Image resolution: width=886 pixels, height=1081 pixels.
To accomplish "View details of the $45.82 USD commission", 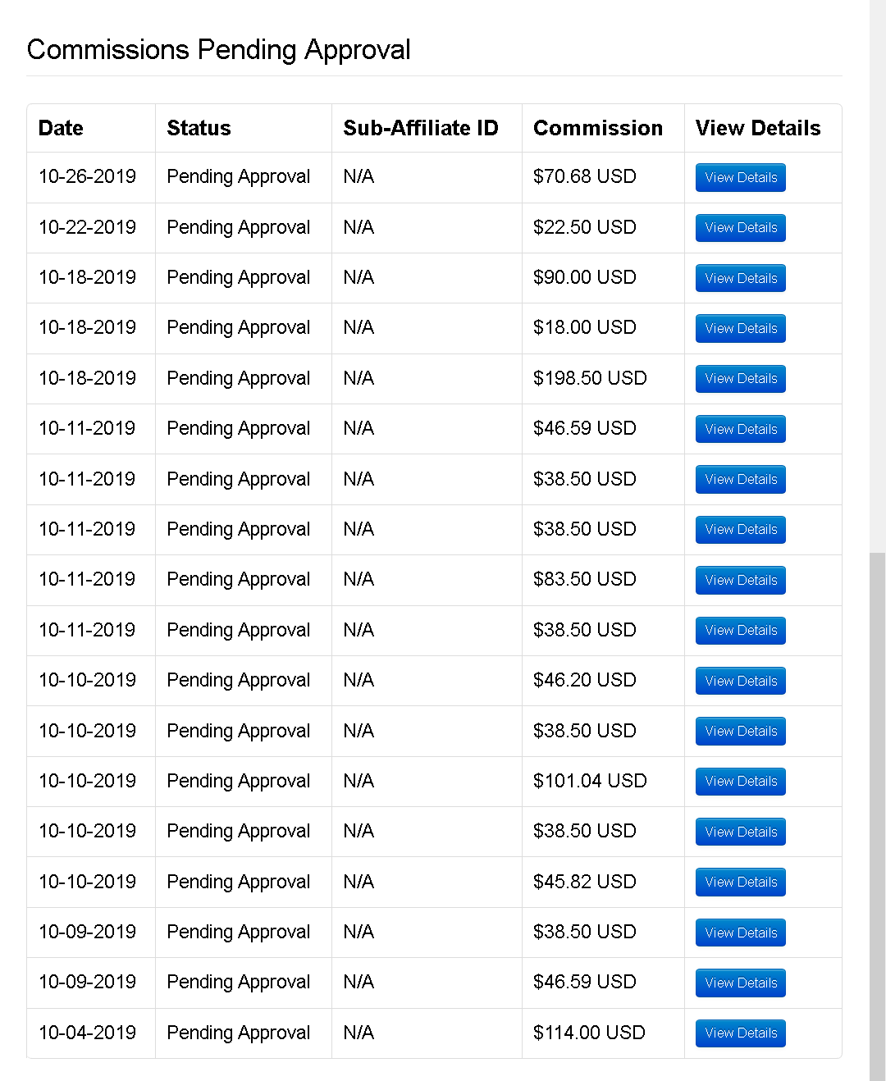I will click(740, 882).
